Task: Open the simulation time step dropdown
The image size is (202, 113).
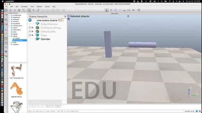Action: click(x=97, y=10)
